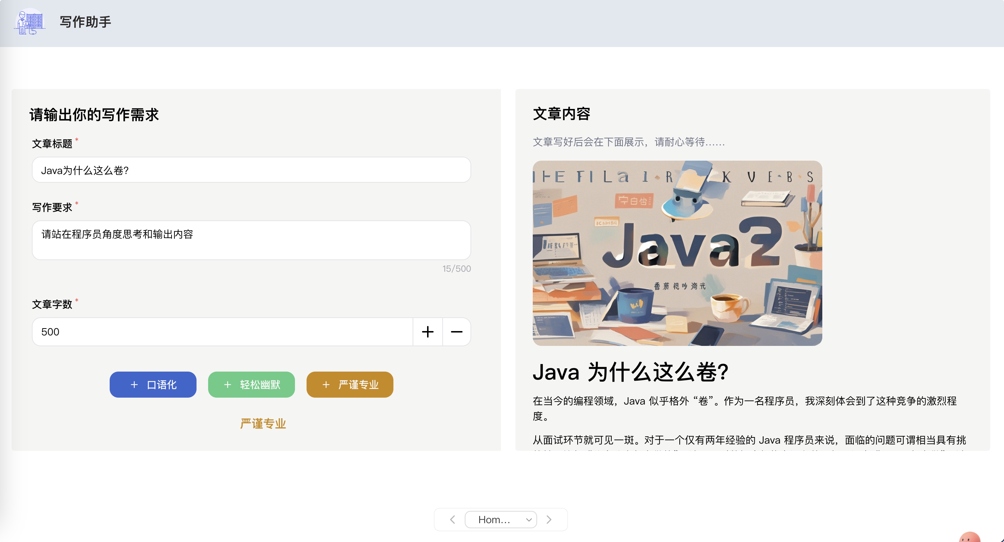The width and height of the screenshot is (1004, 542).
Task: Select the 轻松幽默 style button
Action: click(252, 385)
